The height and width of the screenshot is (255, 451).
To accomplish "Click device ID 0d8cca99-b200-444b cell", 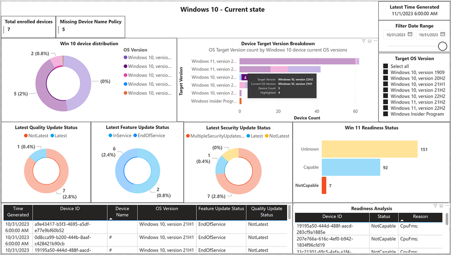I will [70, 240].
